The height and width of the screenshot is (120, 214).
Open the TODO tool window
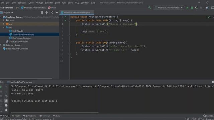[x=16, y=116]
